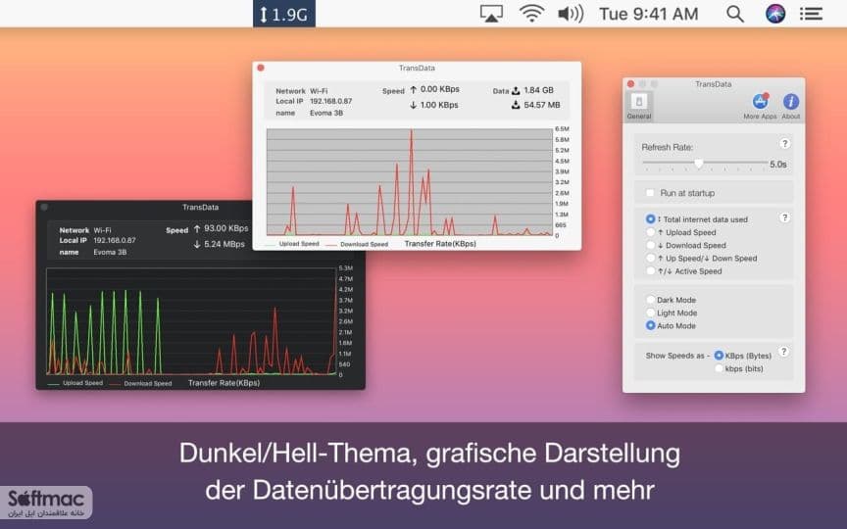Open the Wi-Fi status menu
847x529 pixels.
(x=531, y=14)
